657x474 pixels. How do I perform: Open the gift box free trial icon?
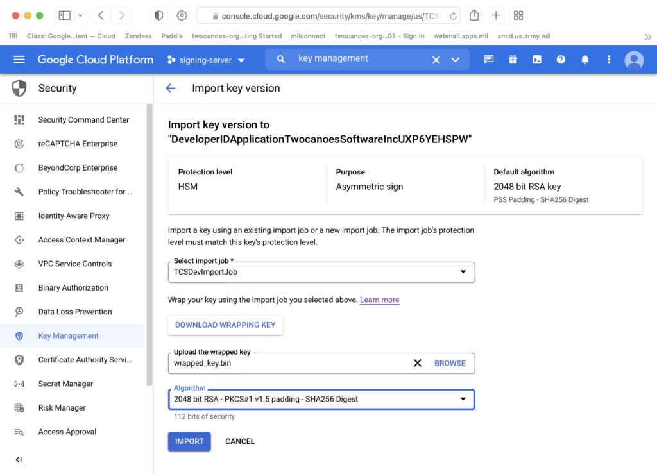click(513, 60)
